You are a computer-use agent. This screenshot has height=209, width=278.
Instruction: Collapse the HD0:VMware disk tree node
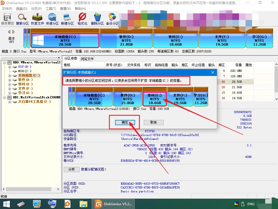tap(5, 63)
